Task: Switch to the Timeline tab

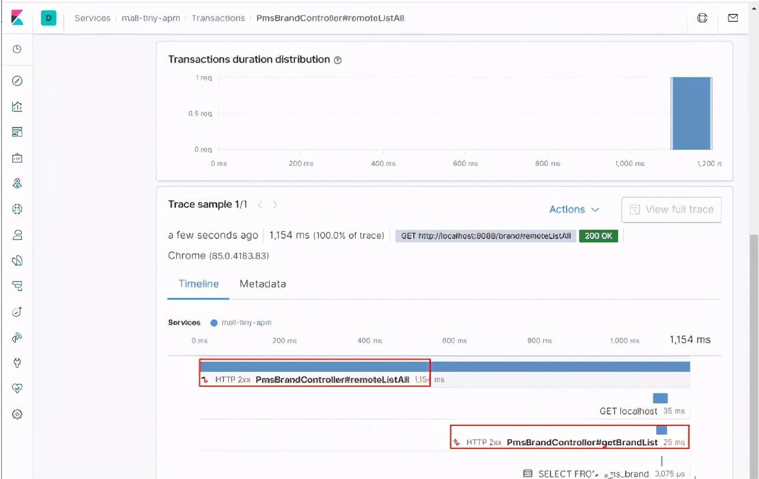Action: click(198, 284)
